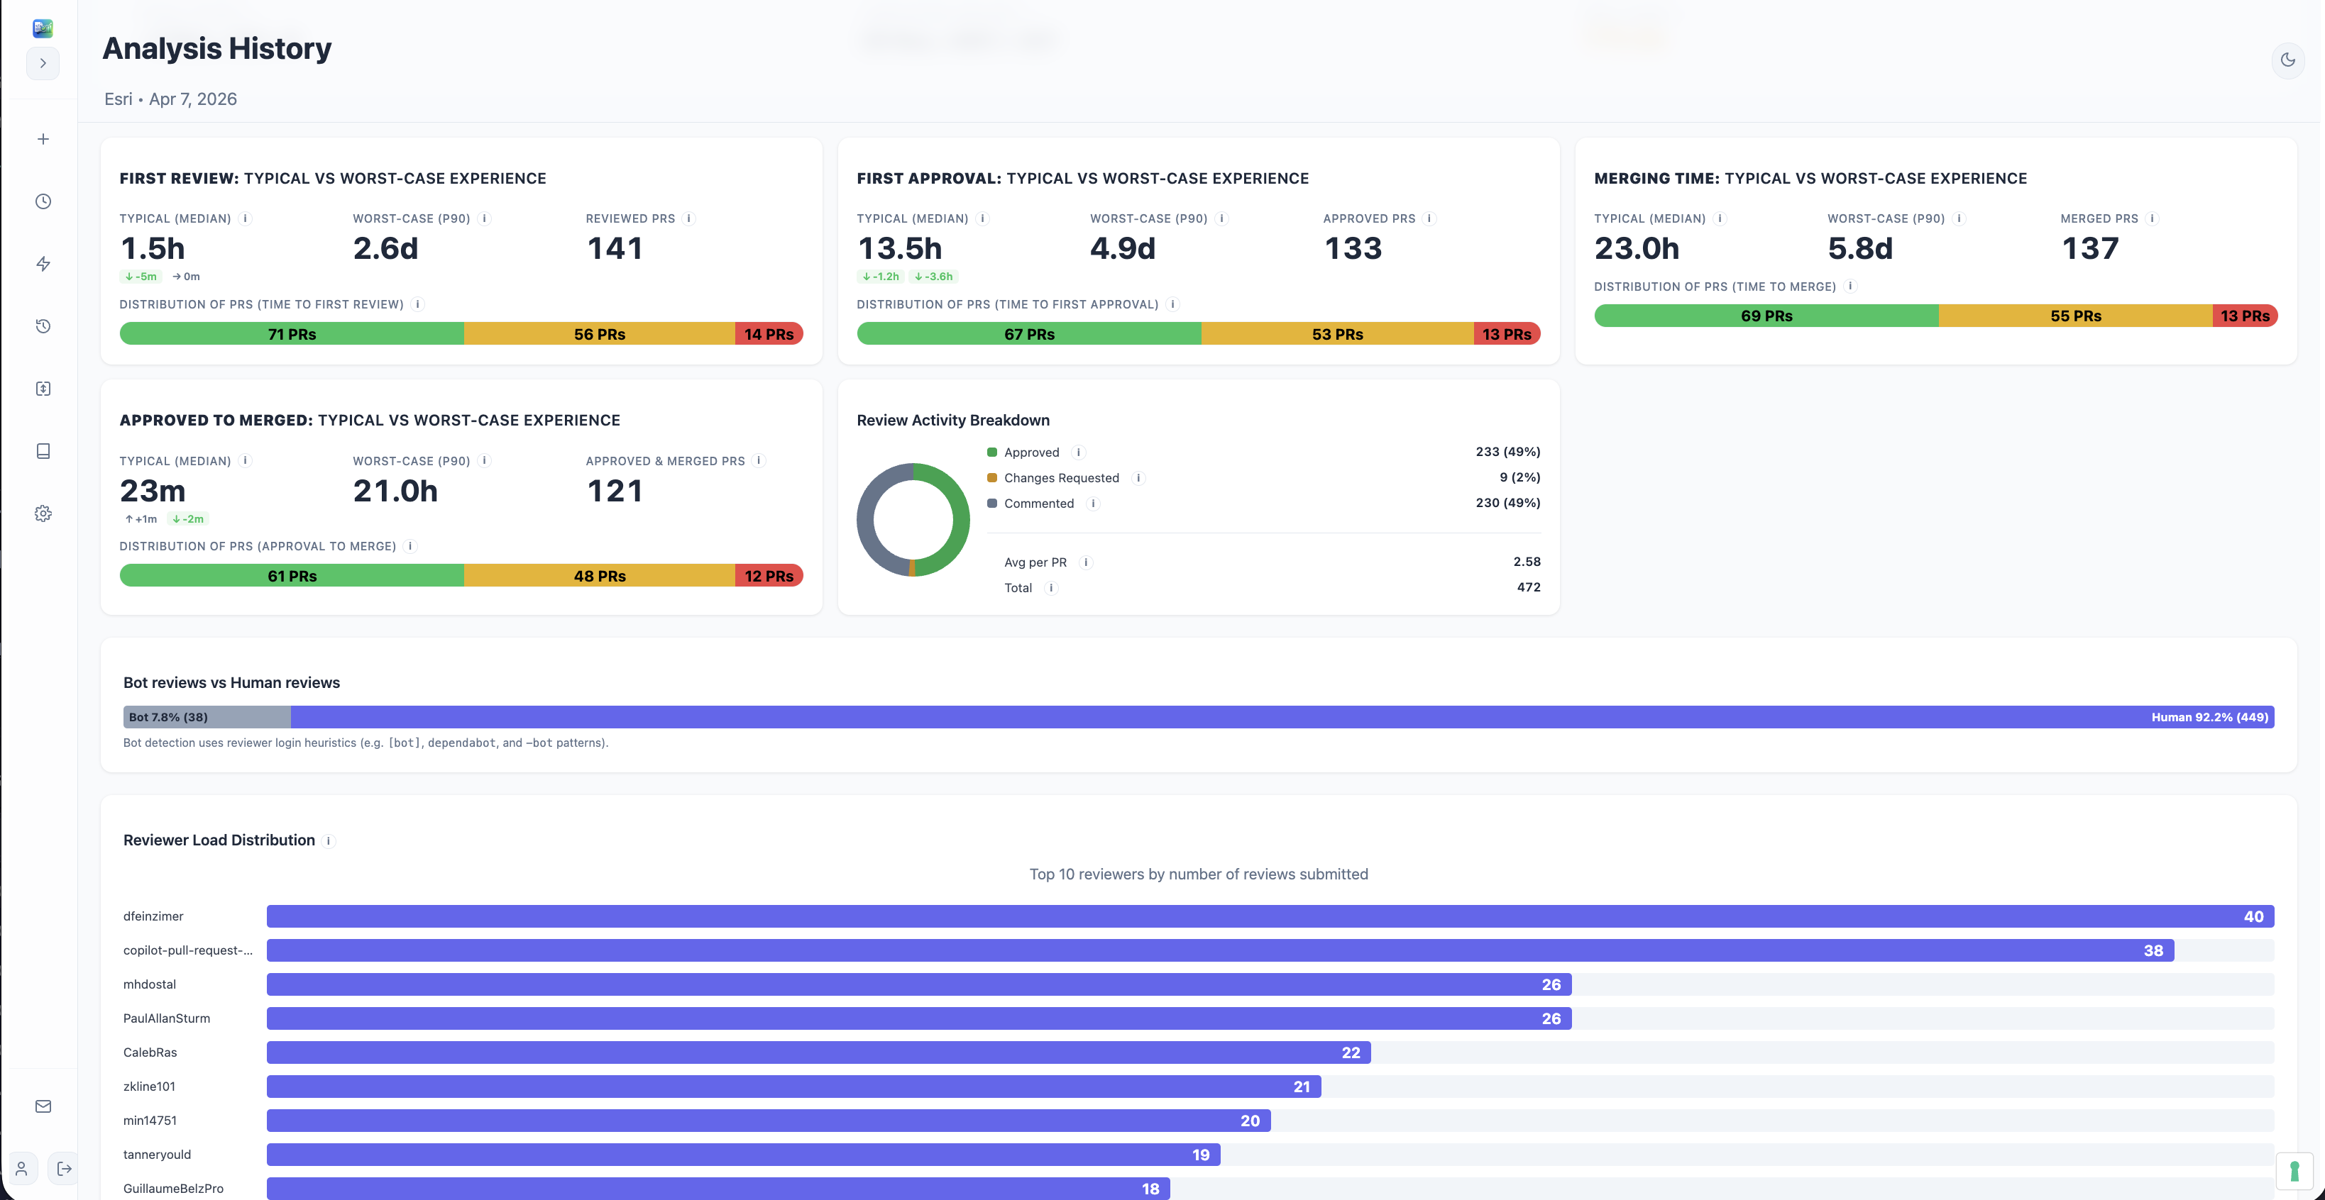Click the CalebRas reviewer name
The image size is (2325, 1200).
150,1052
